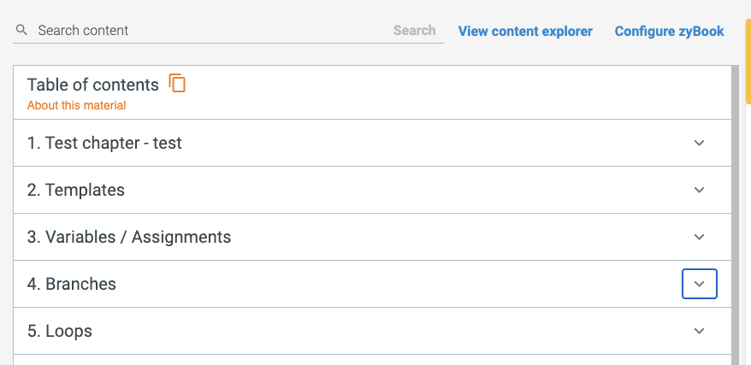This screenshot has height=365, width=751.
Task: Expand Variables / Assignments with its chevron
Action: click(700, 237)
